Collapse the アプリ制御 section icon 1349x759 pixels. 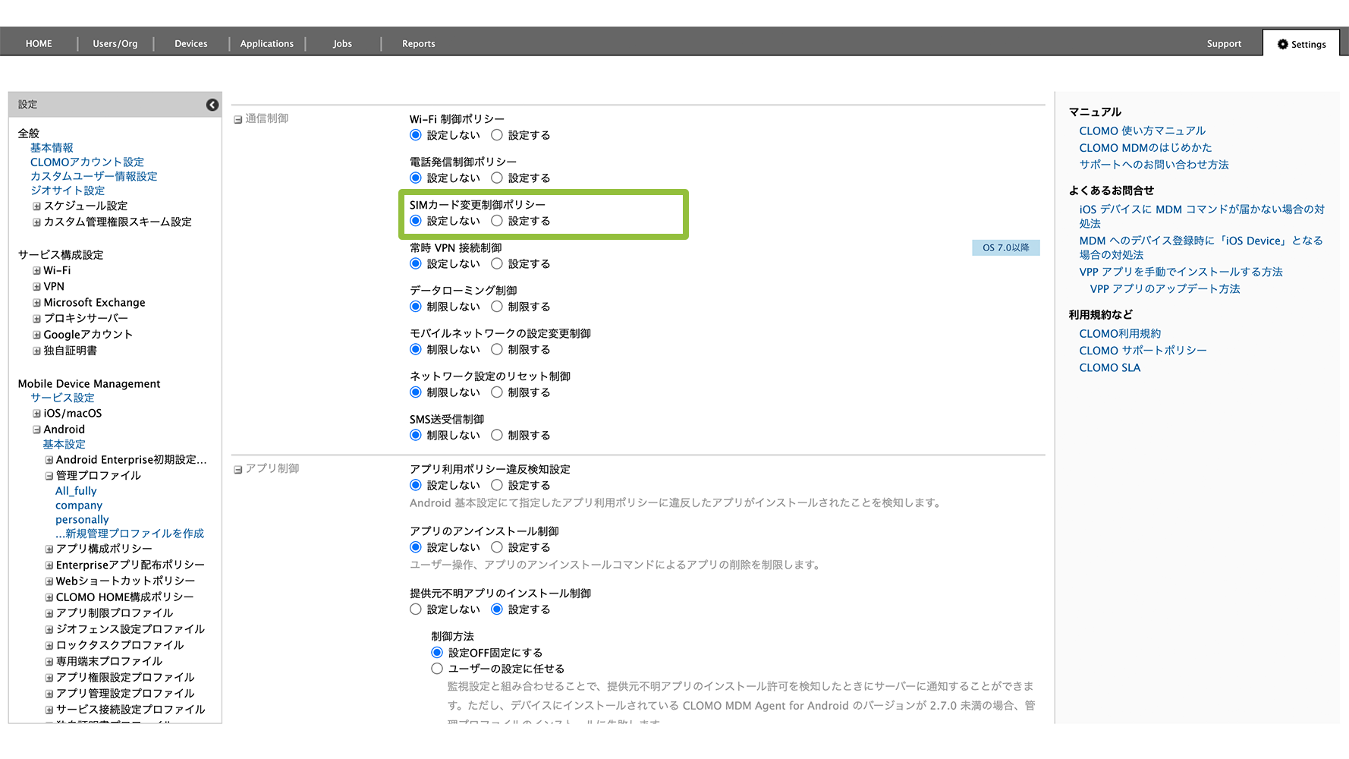[x=237, y=469]
